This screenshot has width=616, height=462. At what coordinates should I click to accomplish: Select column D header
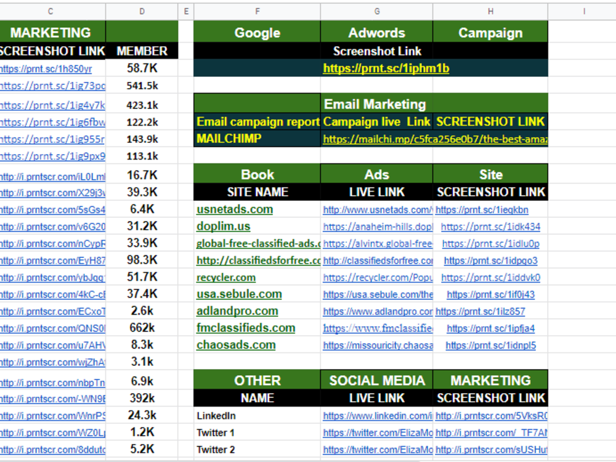pos(142,11)
